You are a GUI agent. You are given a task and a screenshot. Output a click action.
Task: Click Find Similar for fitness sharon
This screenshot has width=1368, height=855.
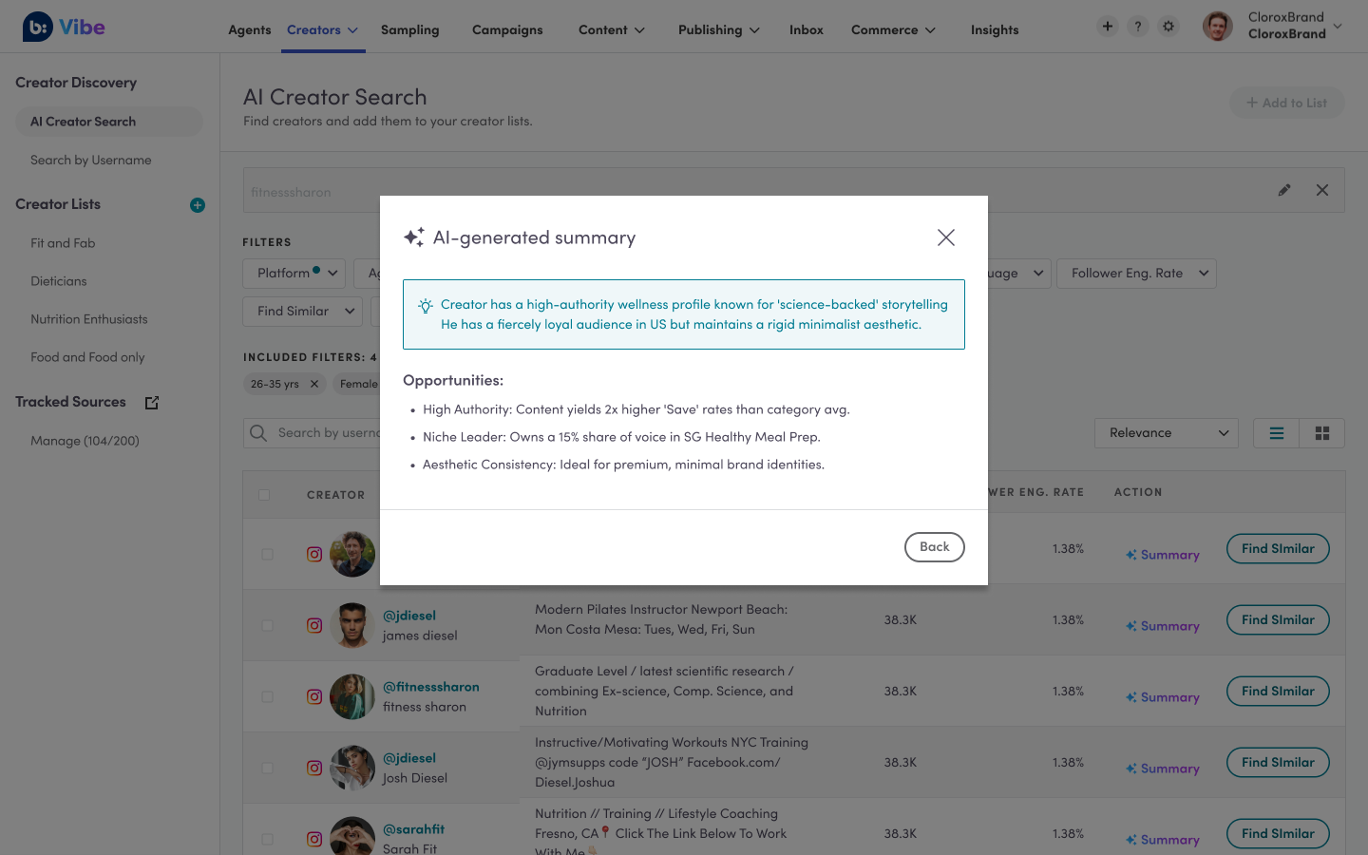click(1278, 691)
